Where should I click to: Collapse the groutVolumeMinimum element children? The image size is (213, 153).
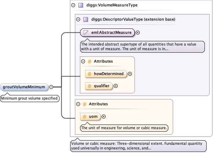coord(51,87)
